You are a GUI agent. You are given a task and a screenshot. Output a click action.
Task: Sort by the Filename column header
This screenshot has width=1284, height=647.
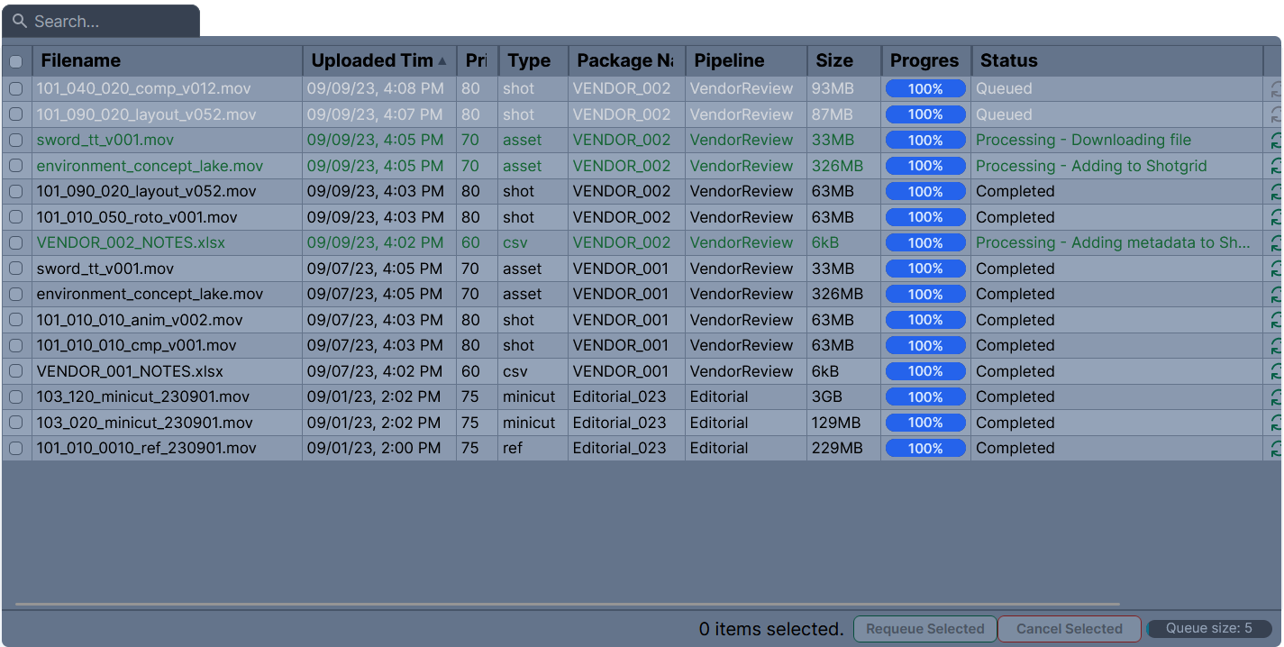[x=81, y=61]
